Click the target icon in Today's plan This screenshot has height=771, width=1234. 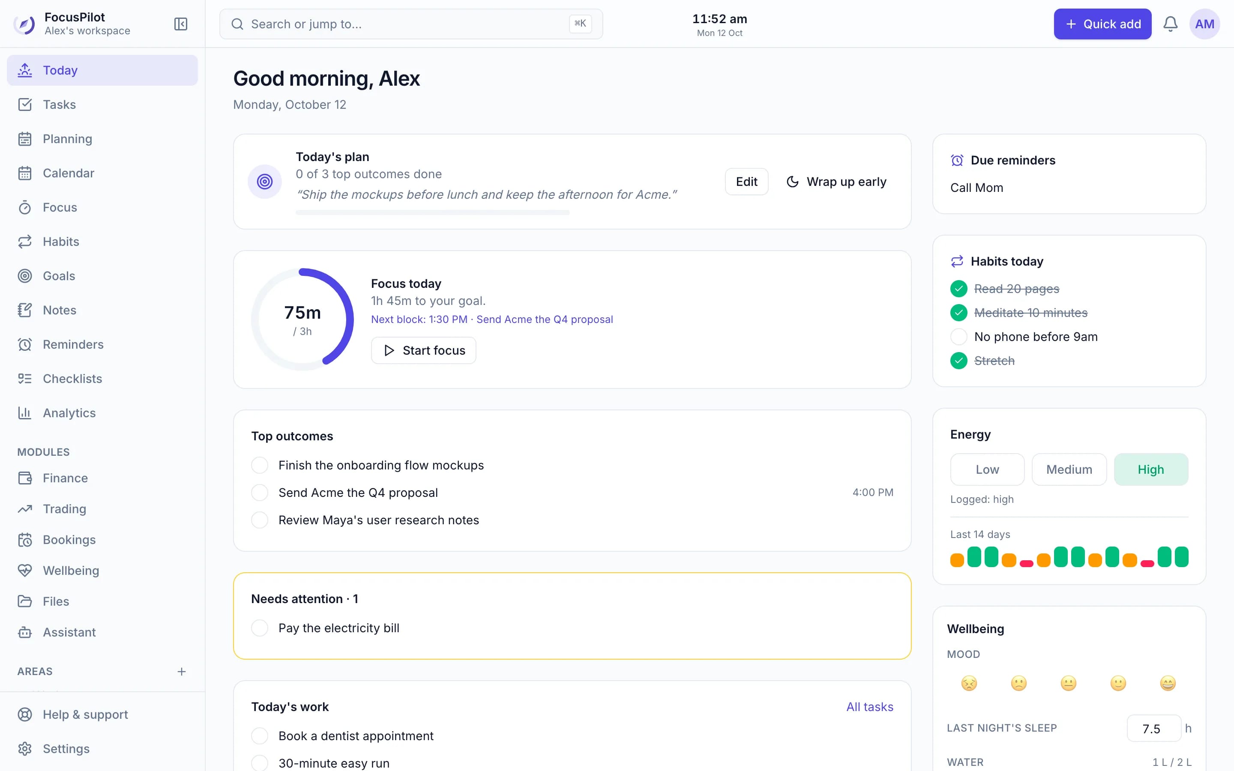tap(265, 182)
